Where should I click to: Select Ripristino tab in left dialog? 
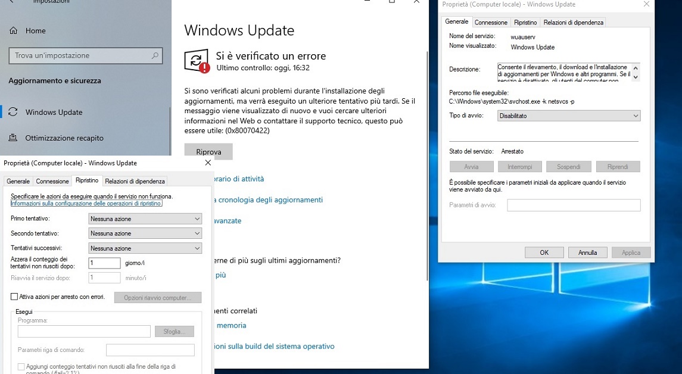point(86,180)
